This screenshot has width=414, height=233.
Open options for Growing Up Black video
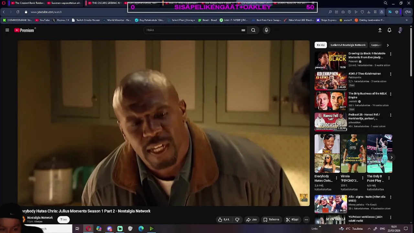click(390, 54)
